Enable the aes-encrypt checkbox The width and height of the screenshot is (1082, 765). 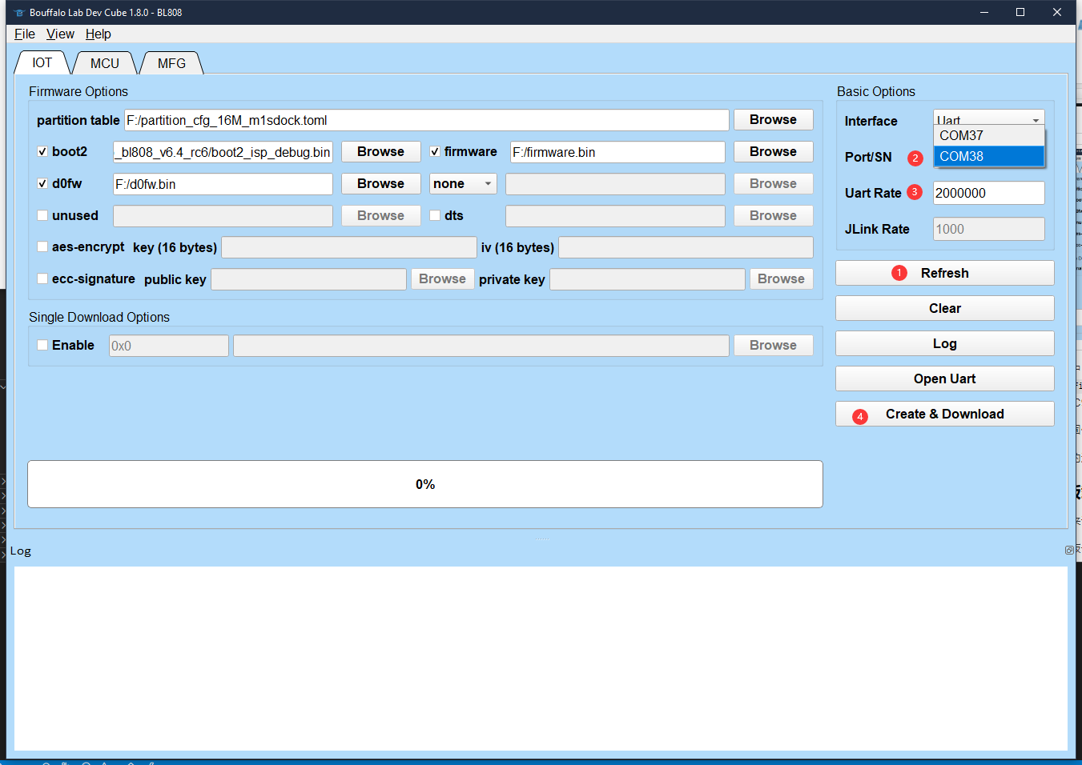coord(42,246)
